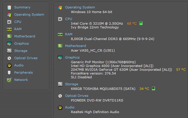Click the SLI Disabled text
The height and width of the screenshot is (118, 188).
81,77
